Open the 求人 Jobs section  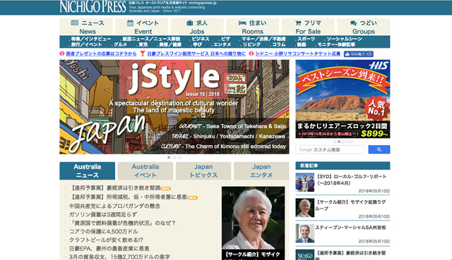pyautogui.click(x=197, y=27)
